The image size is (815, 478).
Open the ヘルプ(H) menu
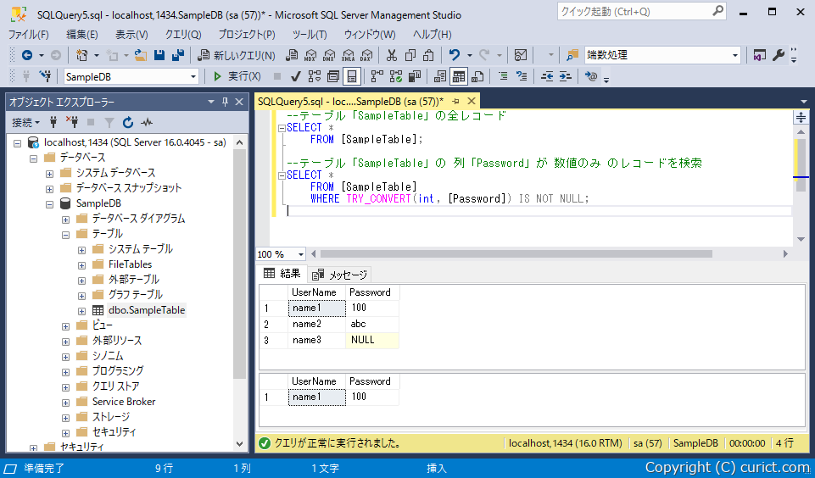(x=432, y=35)
